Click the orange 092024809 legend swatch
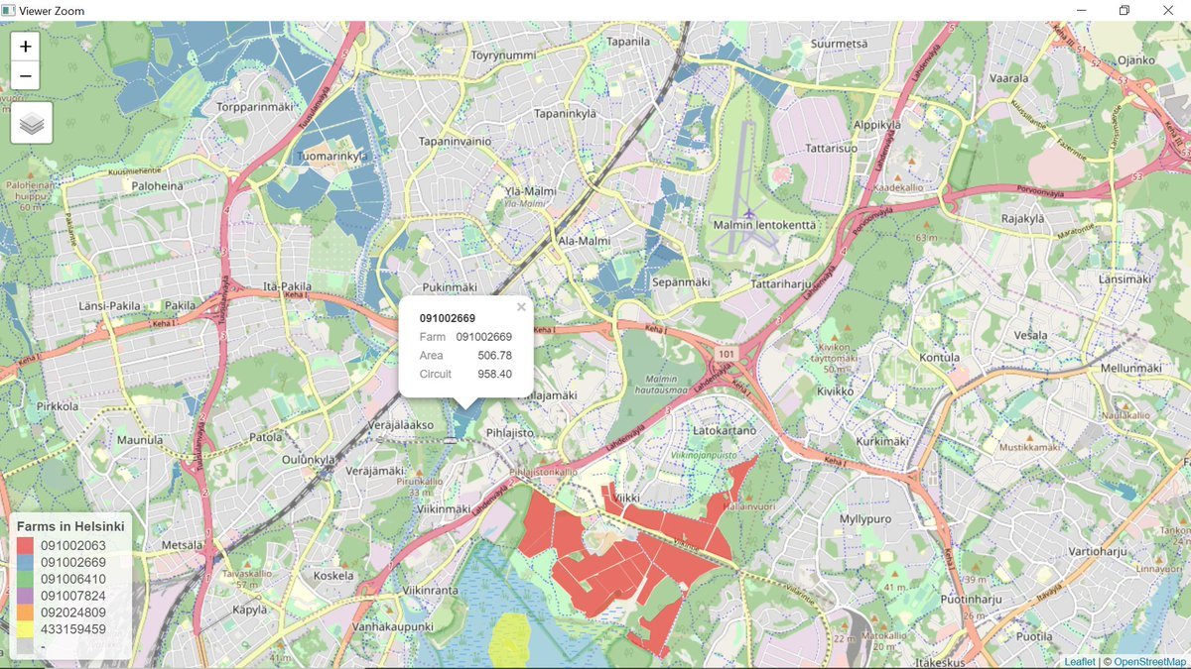 [x=26, y=613]
